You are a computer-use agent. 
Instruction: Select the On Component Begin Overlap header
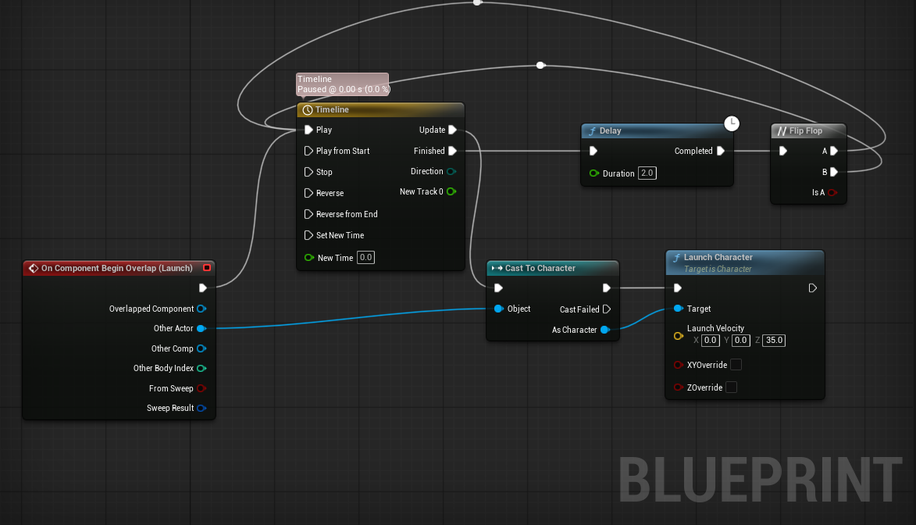click(x=119, y=268)
